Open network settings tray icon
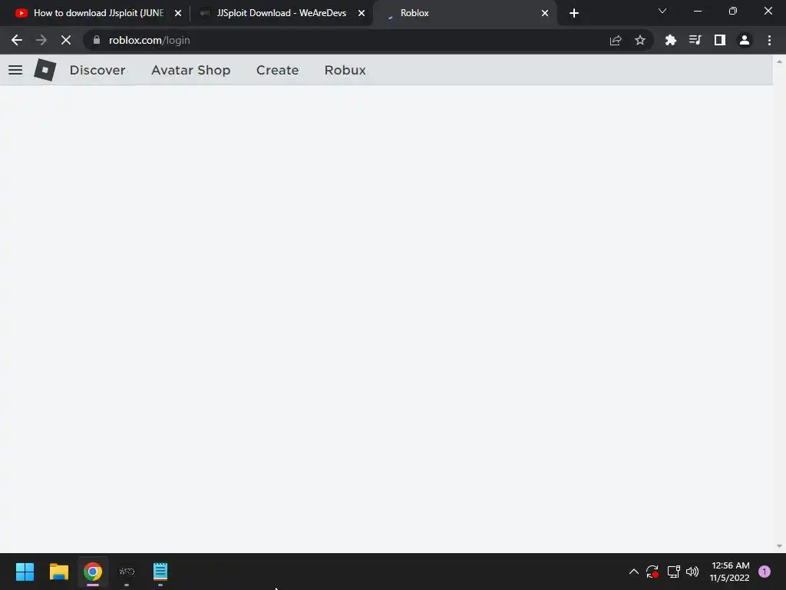Image resolution: width=786 pixels, height=590 pixels. click(x=673, y=572)
